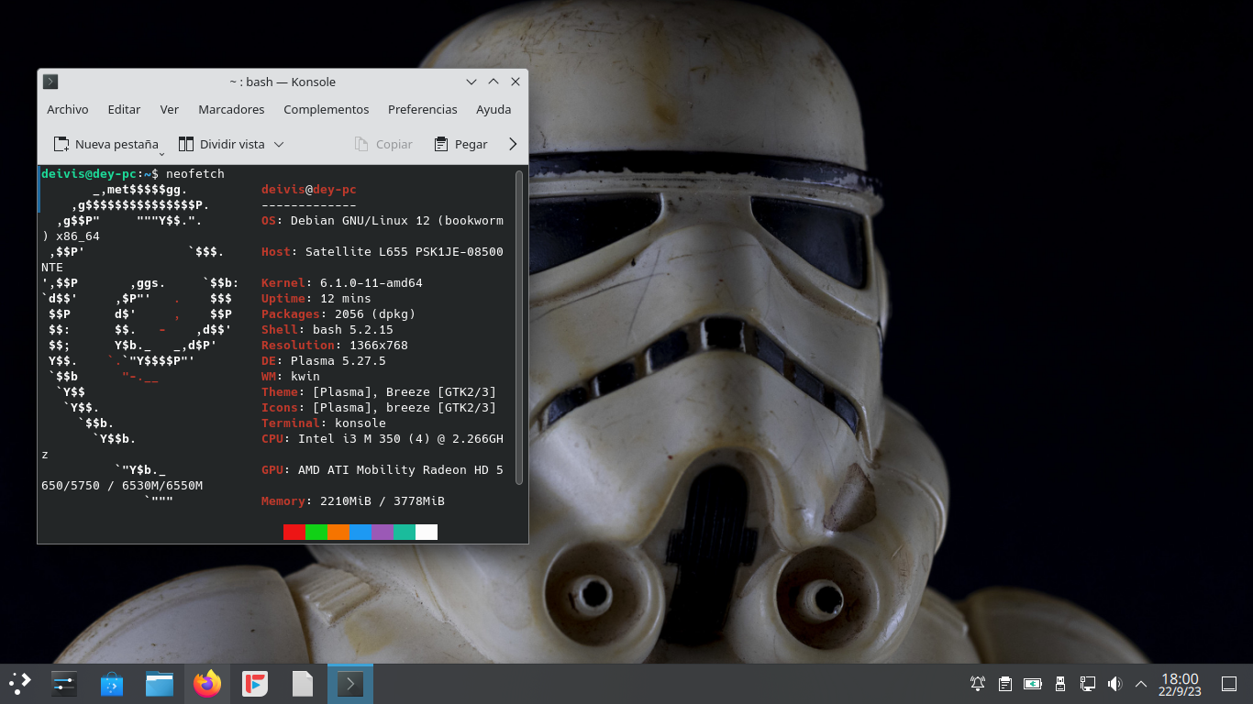Open the 18:00 clock calendar
This screenshot has height=704, width=1253.
pos(1180,684)
